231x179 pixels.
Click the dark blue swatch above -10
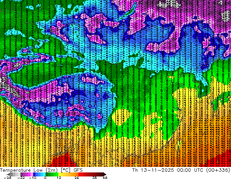pos(34,174)
